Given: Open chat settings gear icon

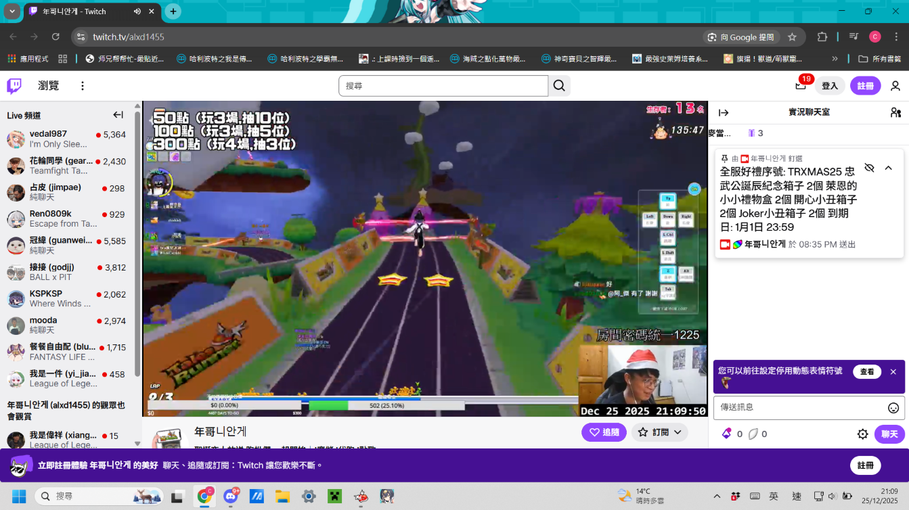Looking at the screenshot, I should click(x=862, y=434).
